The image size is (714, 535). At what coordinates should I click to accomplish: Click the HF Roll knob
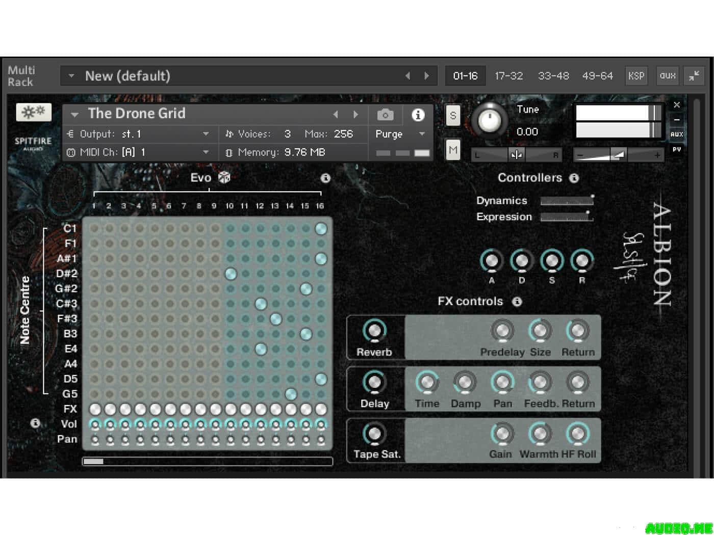(578, 434)
